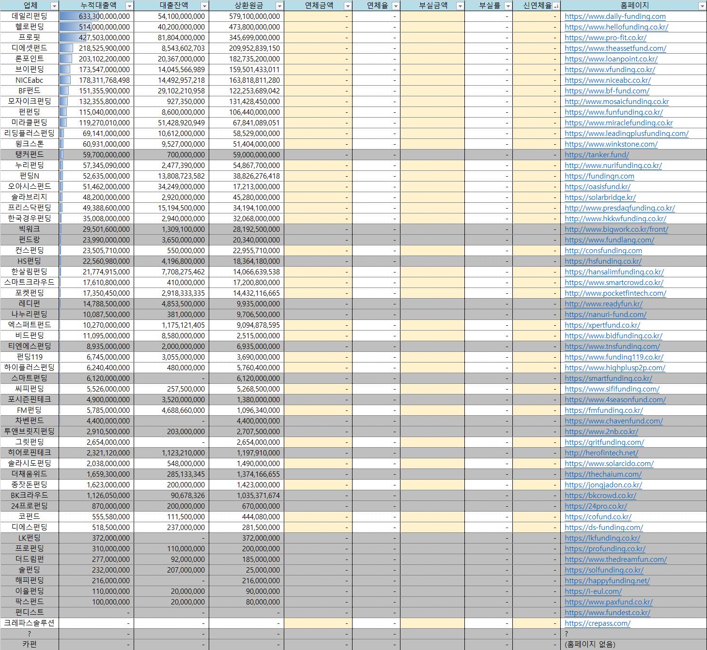Open the funding119.co.kr link
Viewport: 707px width, 650px height.
click(614, 357)
